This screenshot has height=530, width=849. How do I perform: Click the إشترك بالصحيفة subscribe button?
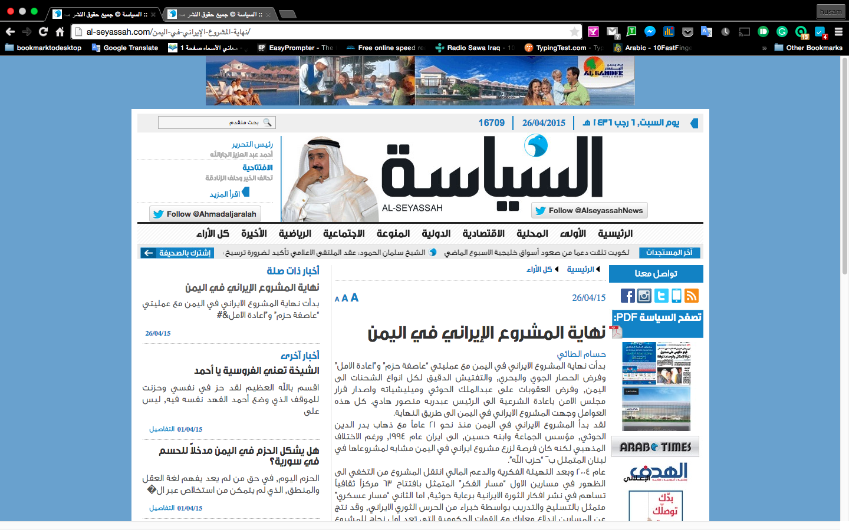(185, 253)
